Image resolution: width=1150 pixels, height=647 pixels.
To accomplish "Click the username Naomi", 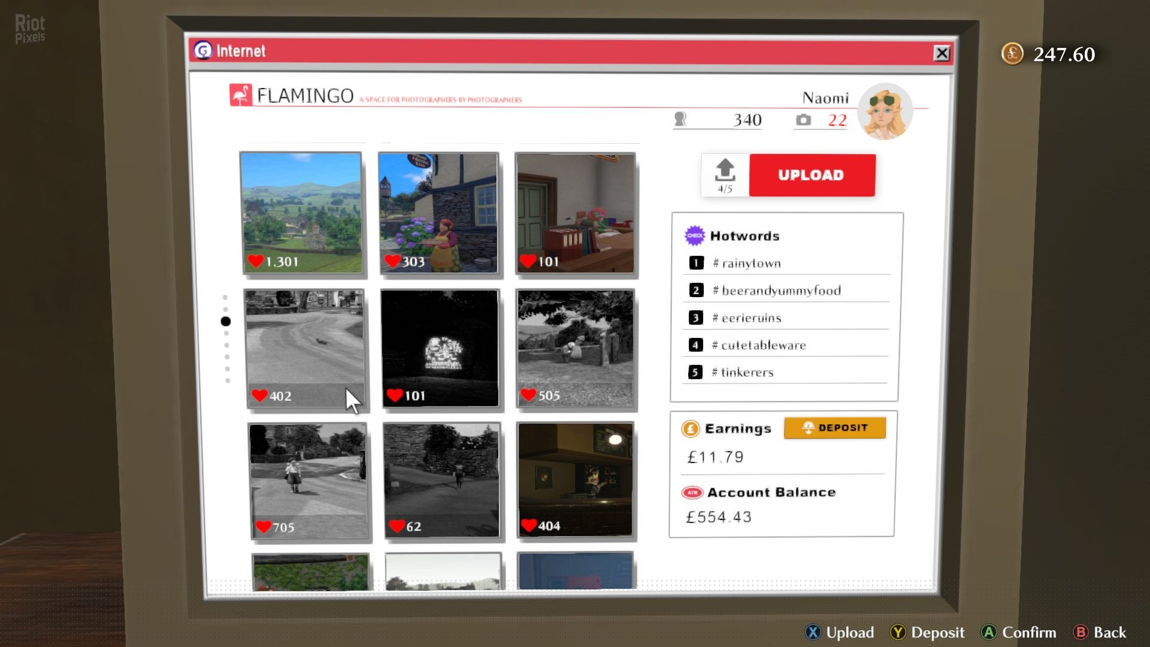I will coord(825,98).
